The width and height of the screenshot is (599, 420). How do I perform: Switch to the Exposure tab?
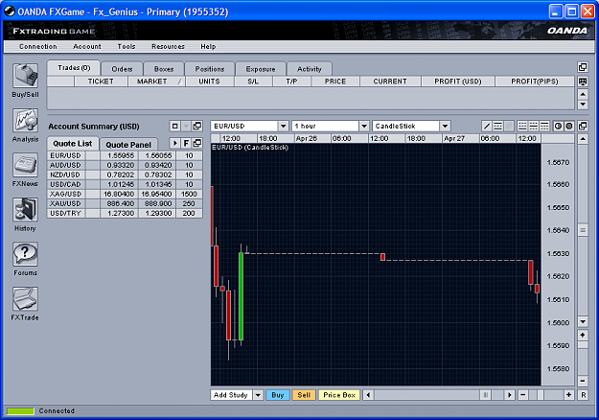coord(261,69)
